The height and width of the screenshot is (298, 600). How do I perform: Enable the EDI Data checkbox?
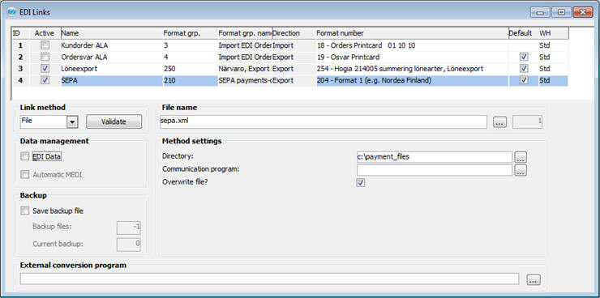point(25,156)
